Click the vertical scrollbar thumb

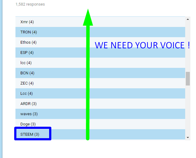[188, 79]
